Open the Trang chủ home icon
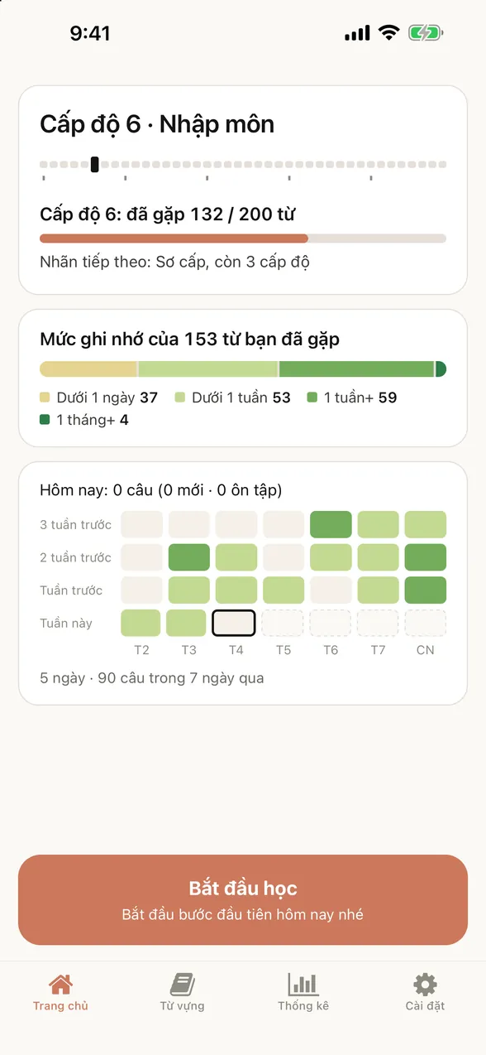This screenshot has height=1055, width=486. [x=60, y=985]
